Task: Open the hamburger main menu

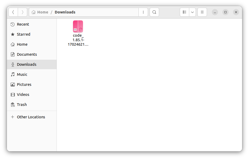Action: point(202,12)
